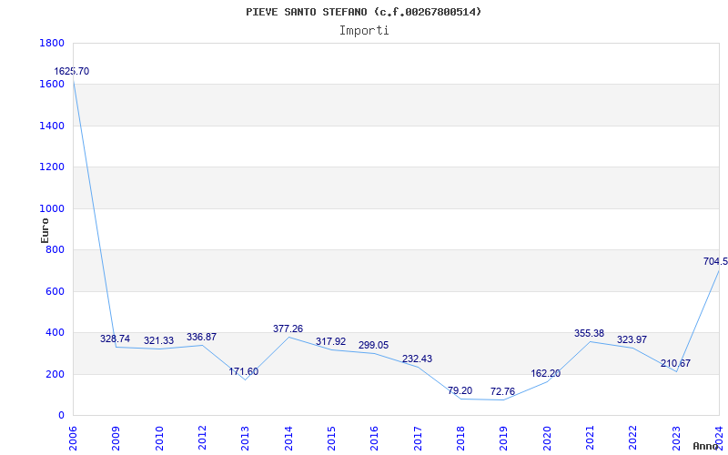Screen dimensions: 728x455
Task: Click the x-axis year 2020
Action: [x=547, y=439]
